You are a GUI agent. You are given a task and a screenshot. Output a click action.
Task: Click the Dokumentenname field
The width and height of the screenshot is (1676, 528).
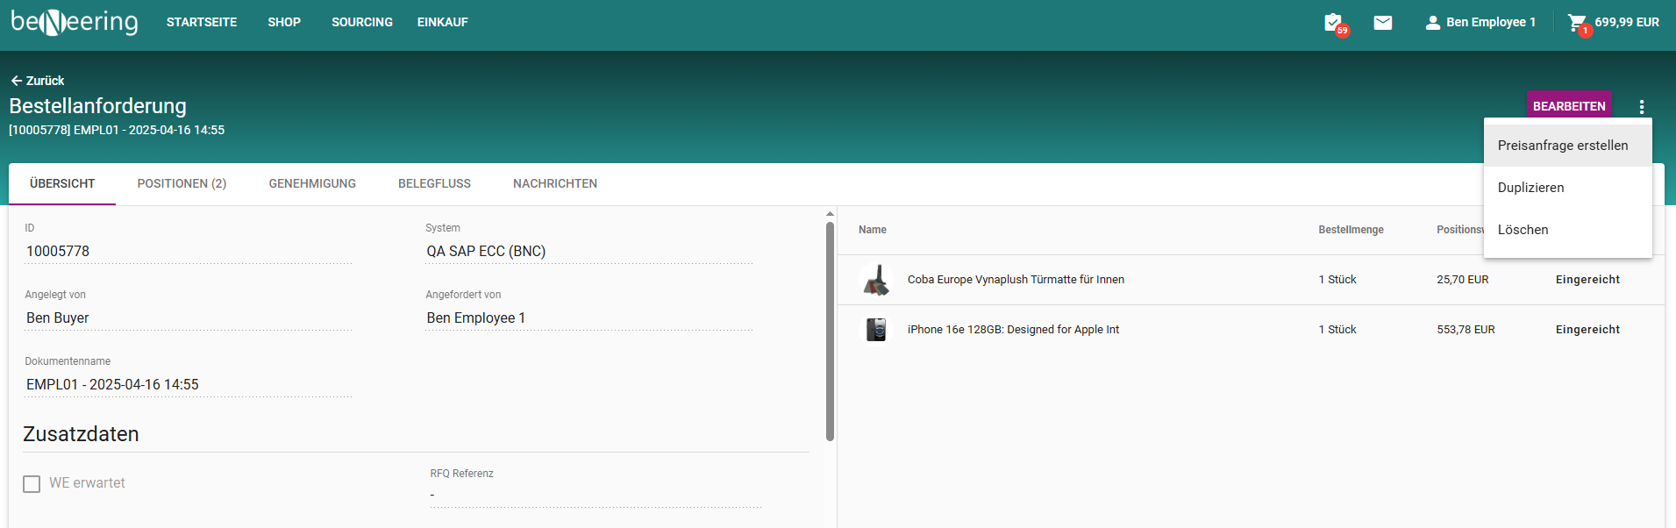pos(188,384)
